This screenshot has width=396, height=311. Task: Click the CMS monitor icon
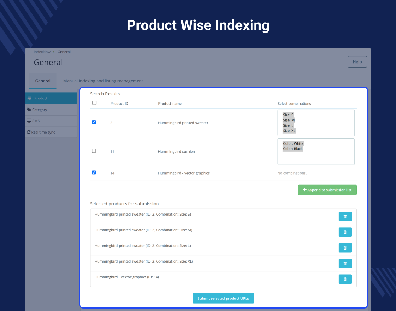[29, 121]
